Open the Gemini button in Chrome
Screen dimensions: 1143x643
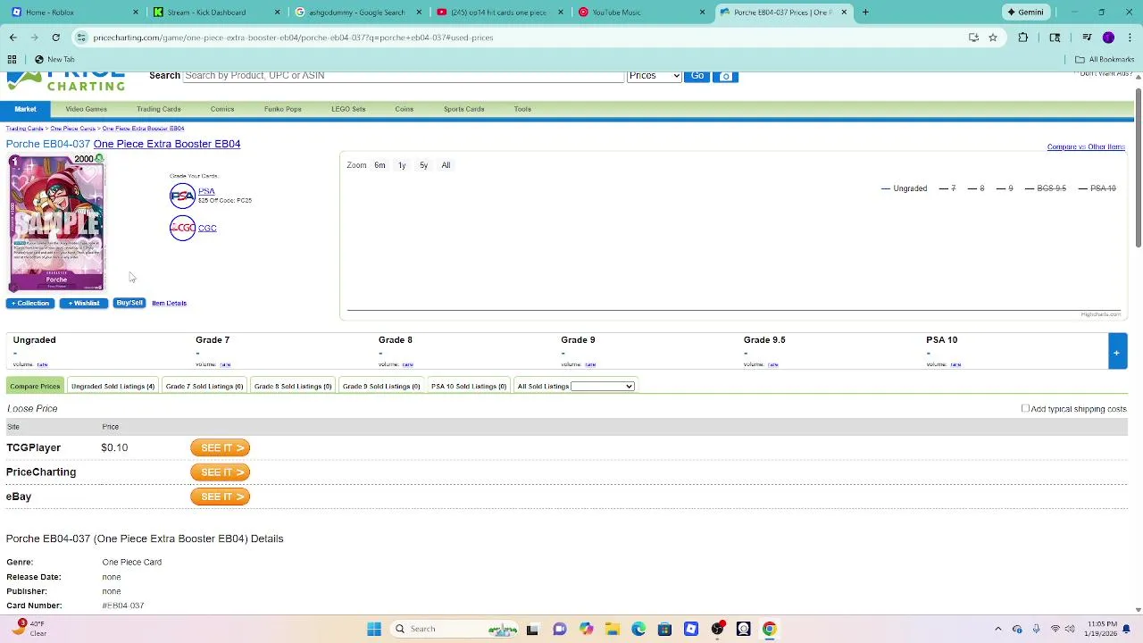pos(1025,12)
